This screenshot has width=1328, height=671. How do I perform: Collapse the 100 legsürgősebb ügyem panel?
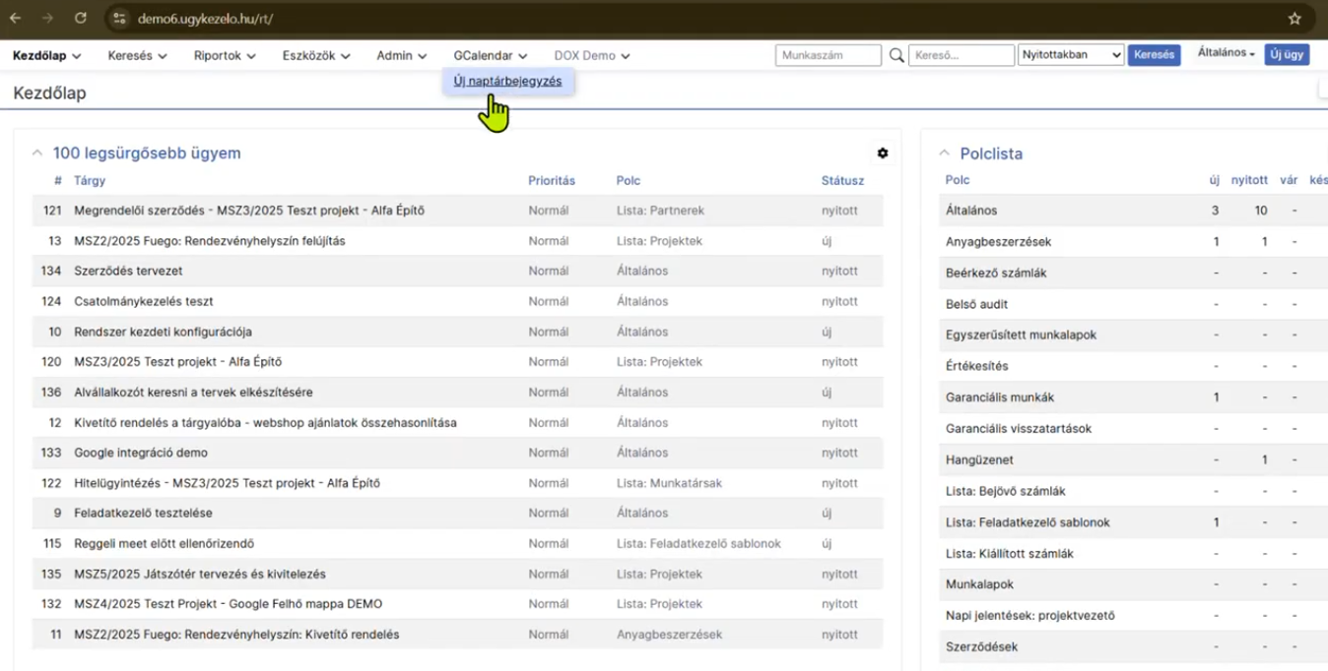(37, 153)
